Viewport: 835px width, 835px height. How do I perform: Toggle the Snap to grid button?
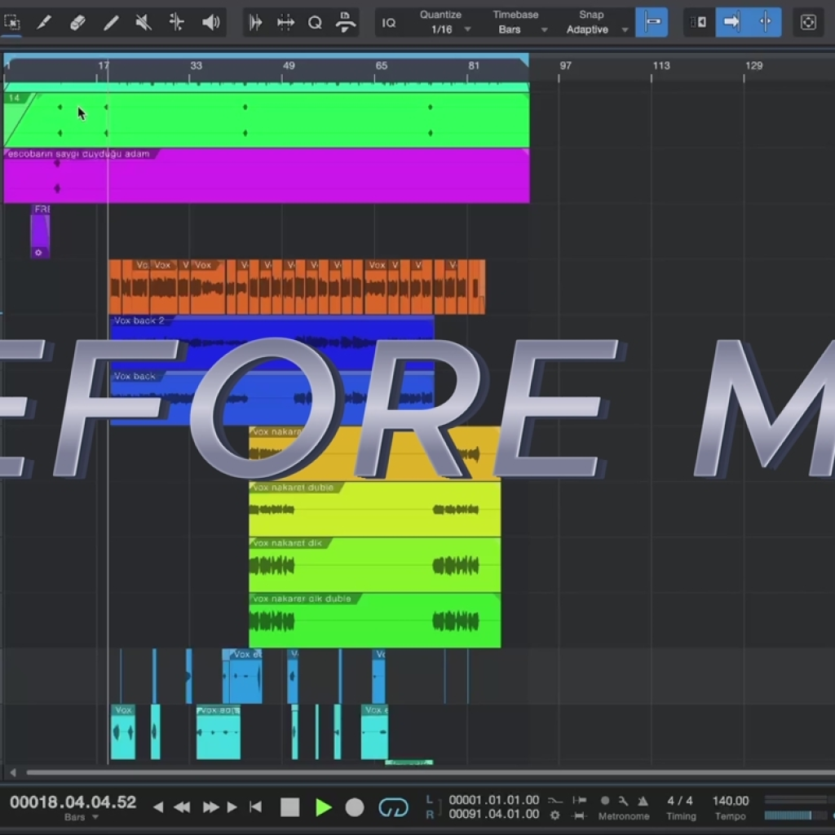click(x=652, y=22)
